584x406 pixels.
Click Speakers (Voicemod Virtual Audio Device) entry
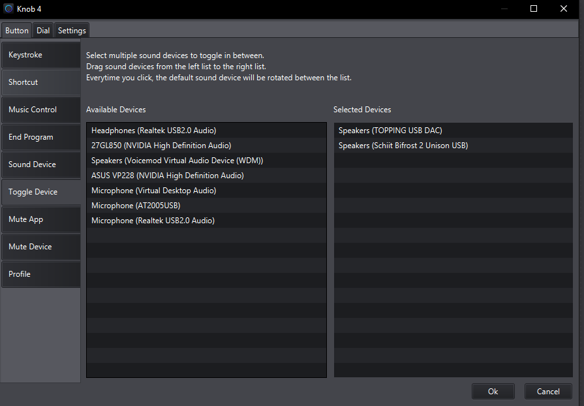[177, 161]
